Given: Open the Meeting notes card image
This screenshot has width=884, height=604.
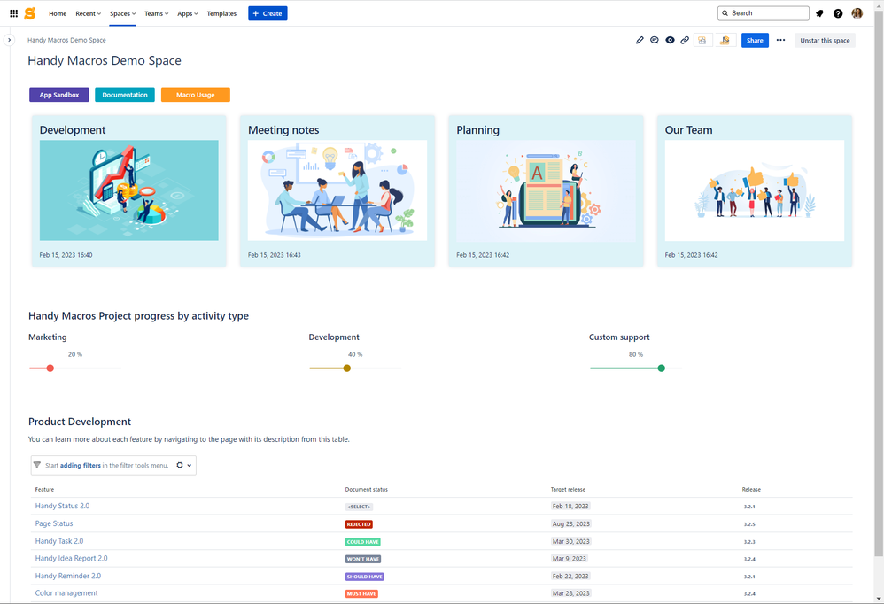Looking at the screenshot, I should 337,190.
